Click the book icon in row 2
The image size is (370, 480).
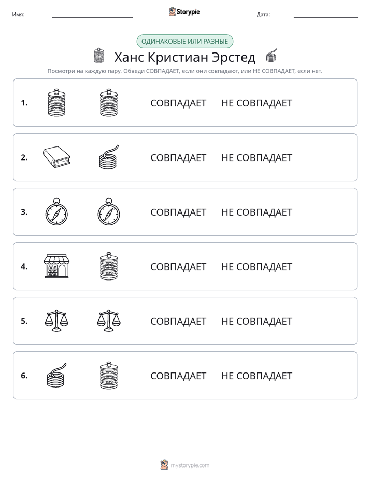(x=56, y=157)
